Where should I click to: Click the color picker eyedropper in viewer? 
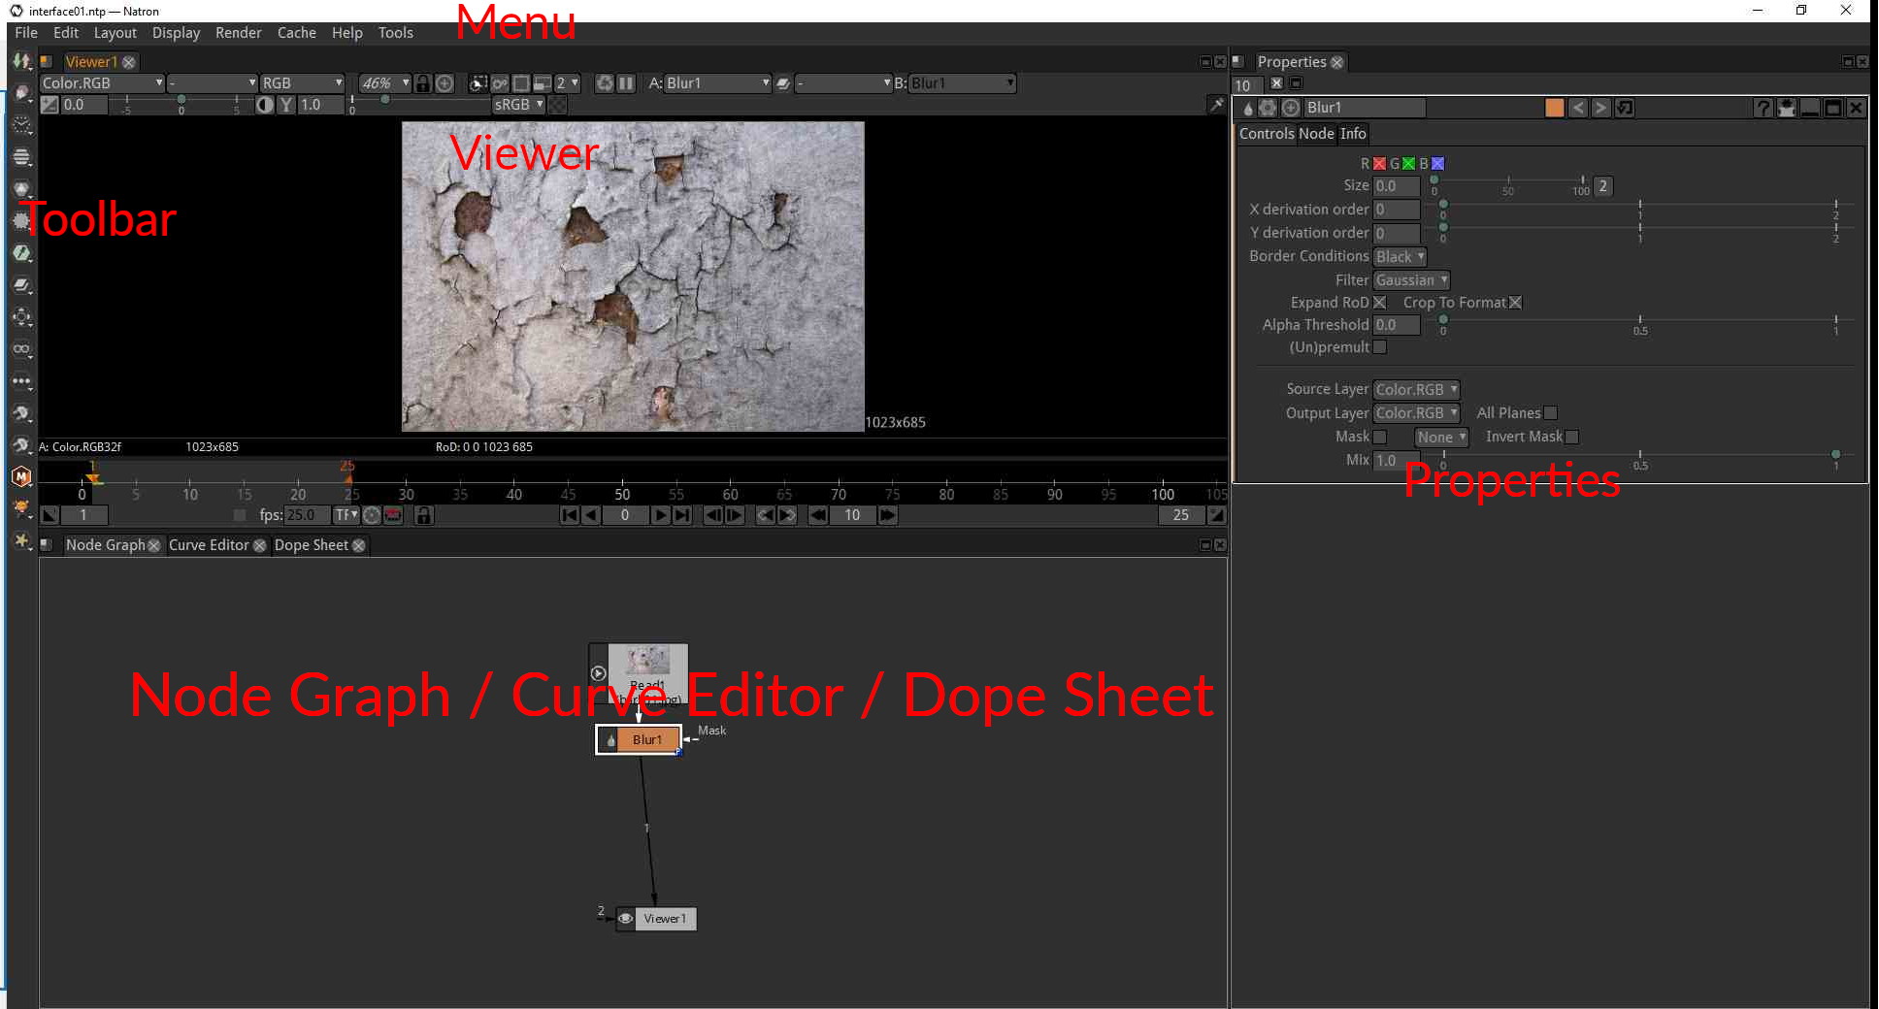1215,105
